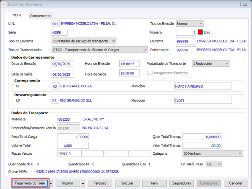Open the Categoria dropdown list
Screen dimensions: 252x189
point(213,153)
